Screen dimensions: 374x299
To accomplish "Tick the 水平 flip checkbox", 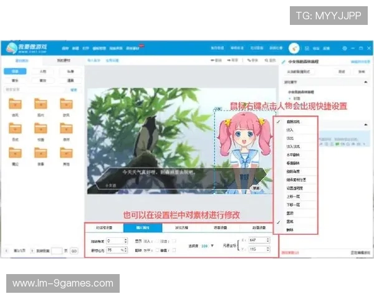I will pos(157,250).
